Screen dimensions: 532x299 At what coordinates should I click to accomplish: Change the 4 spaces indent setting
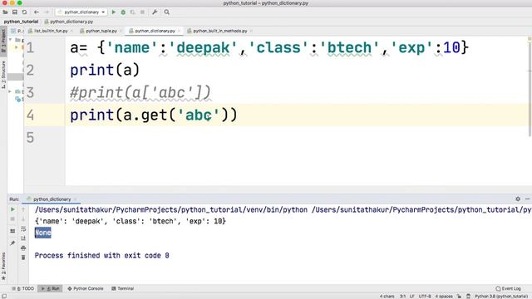click(444, 297)
